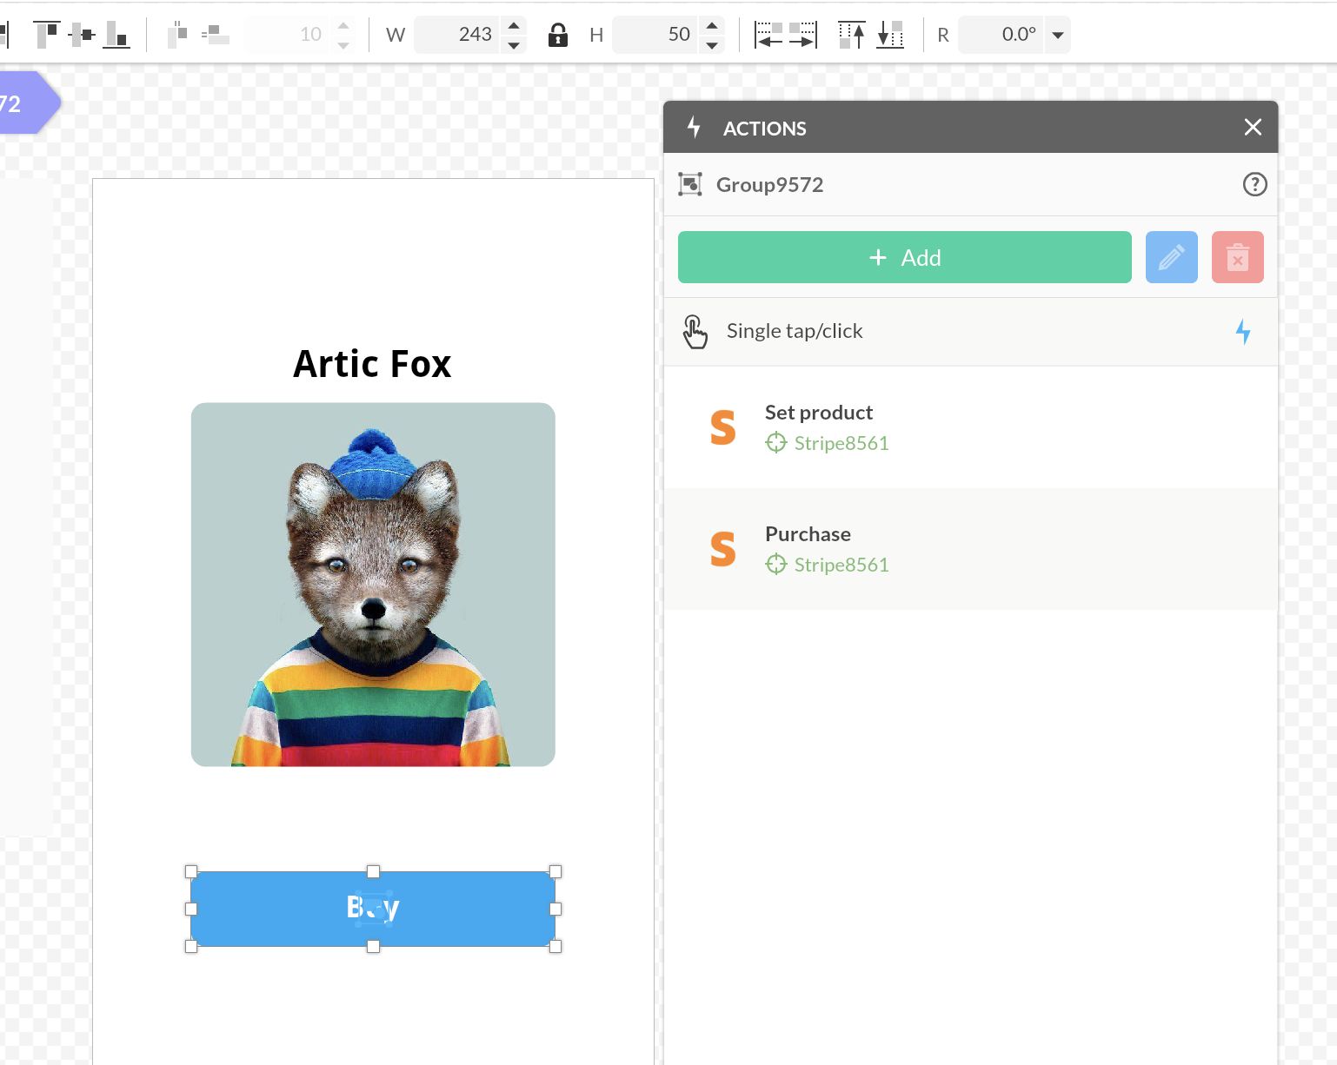This screenshot has height=1065, width=1337.
Task: Toggle the aspect ratio lock
Action: point(557,35)
